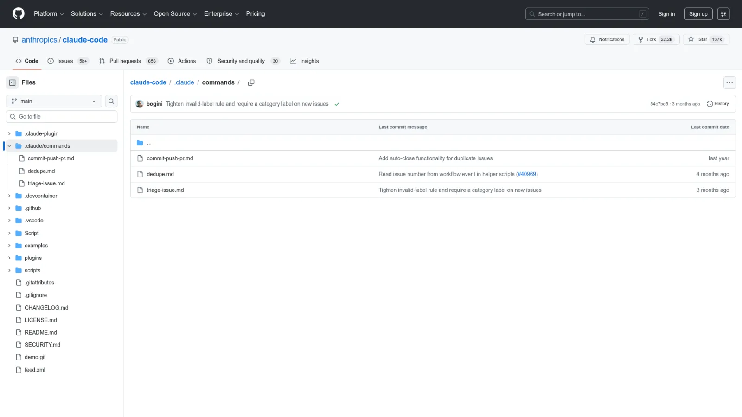Select the file icon of dedupe.md row
This screenshot has width=742, height=417.
pyautogui.click(x=140, y=174)
